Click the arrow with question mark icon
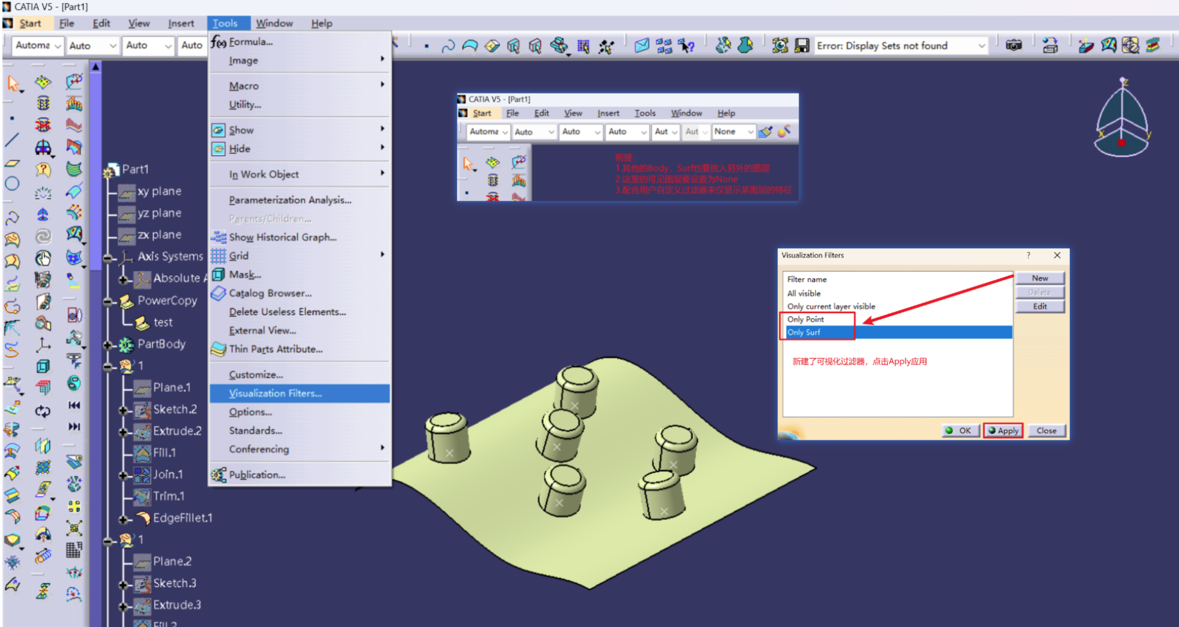Screen dimensions: 1179x627 click(687, 45)
